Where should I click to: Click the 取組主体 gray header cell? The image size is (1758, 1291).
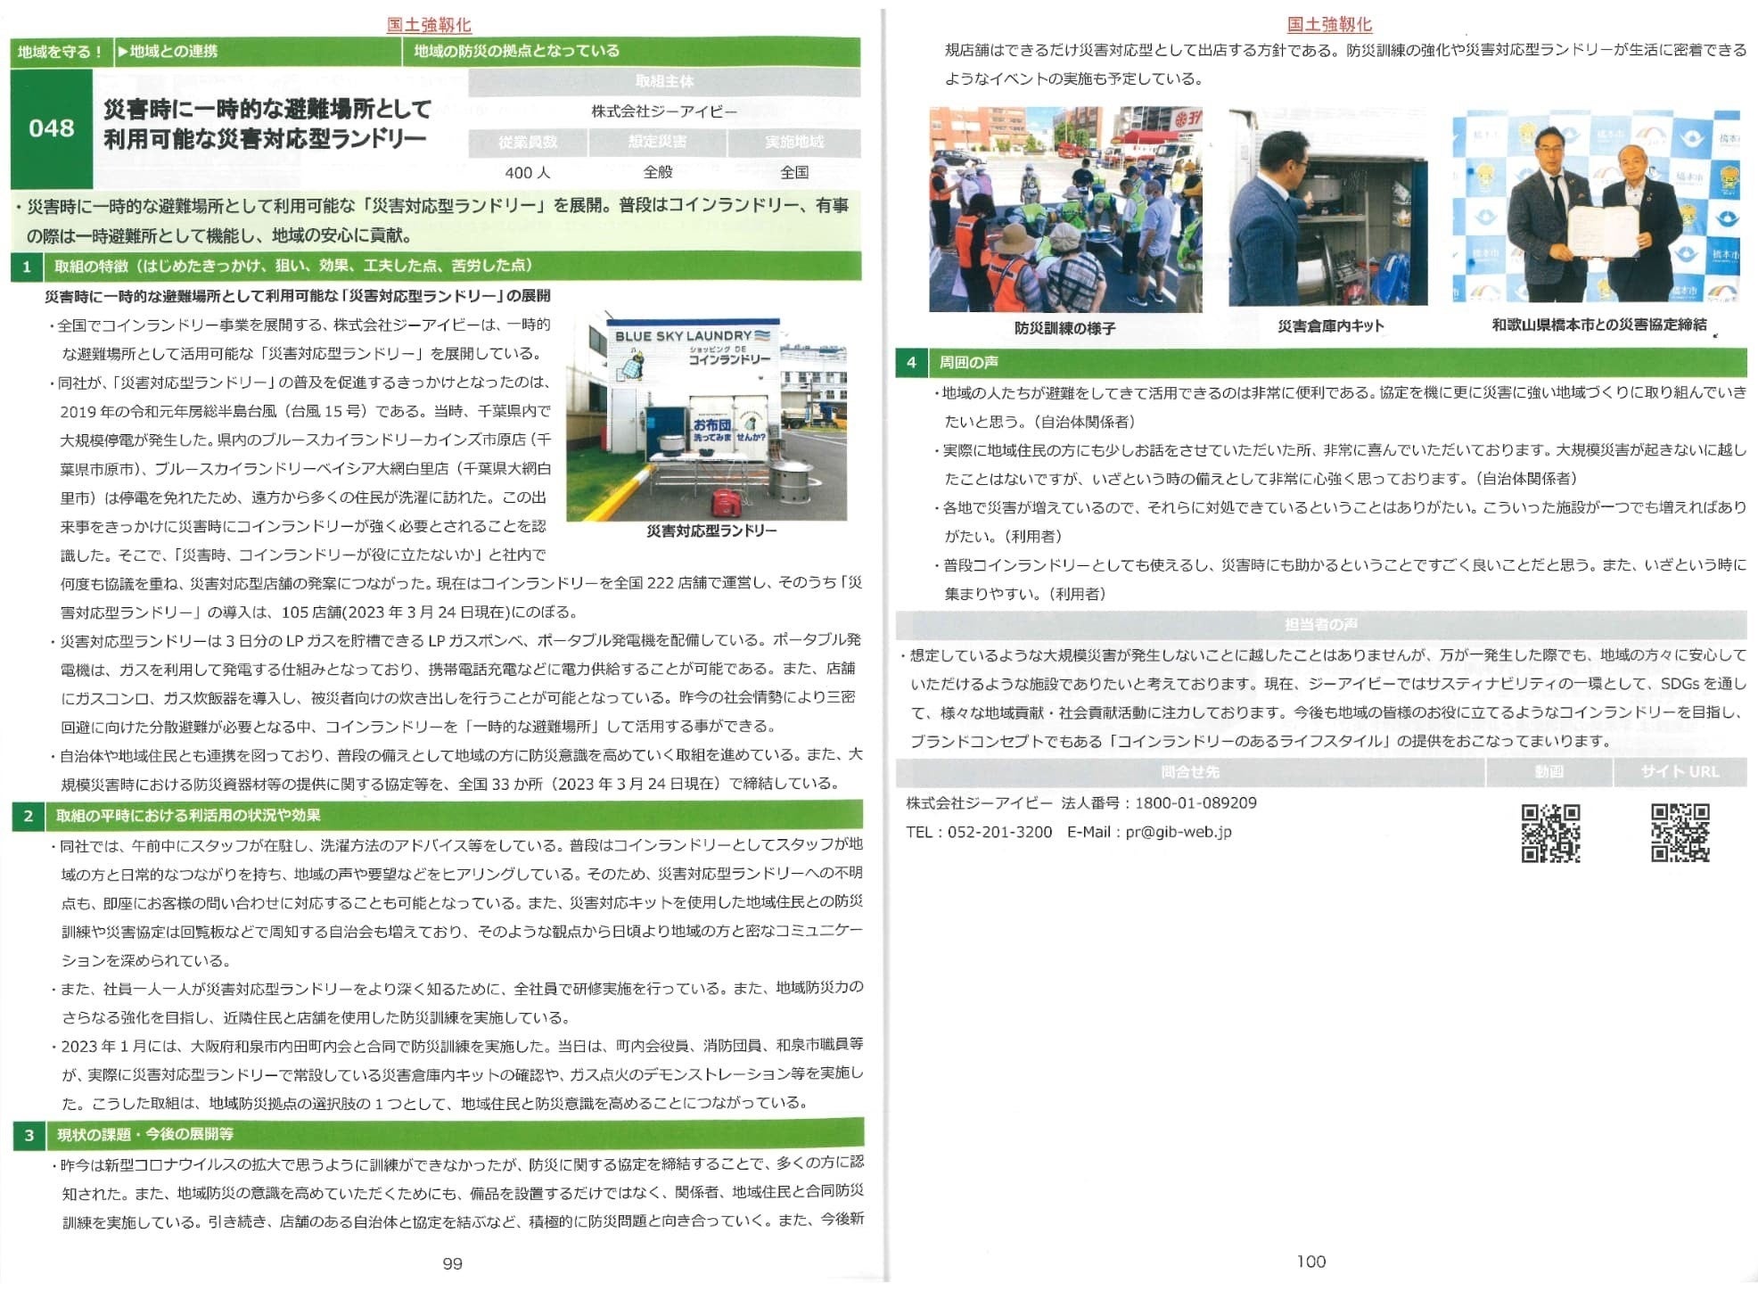664,82
